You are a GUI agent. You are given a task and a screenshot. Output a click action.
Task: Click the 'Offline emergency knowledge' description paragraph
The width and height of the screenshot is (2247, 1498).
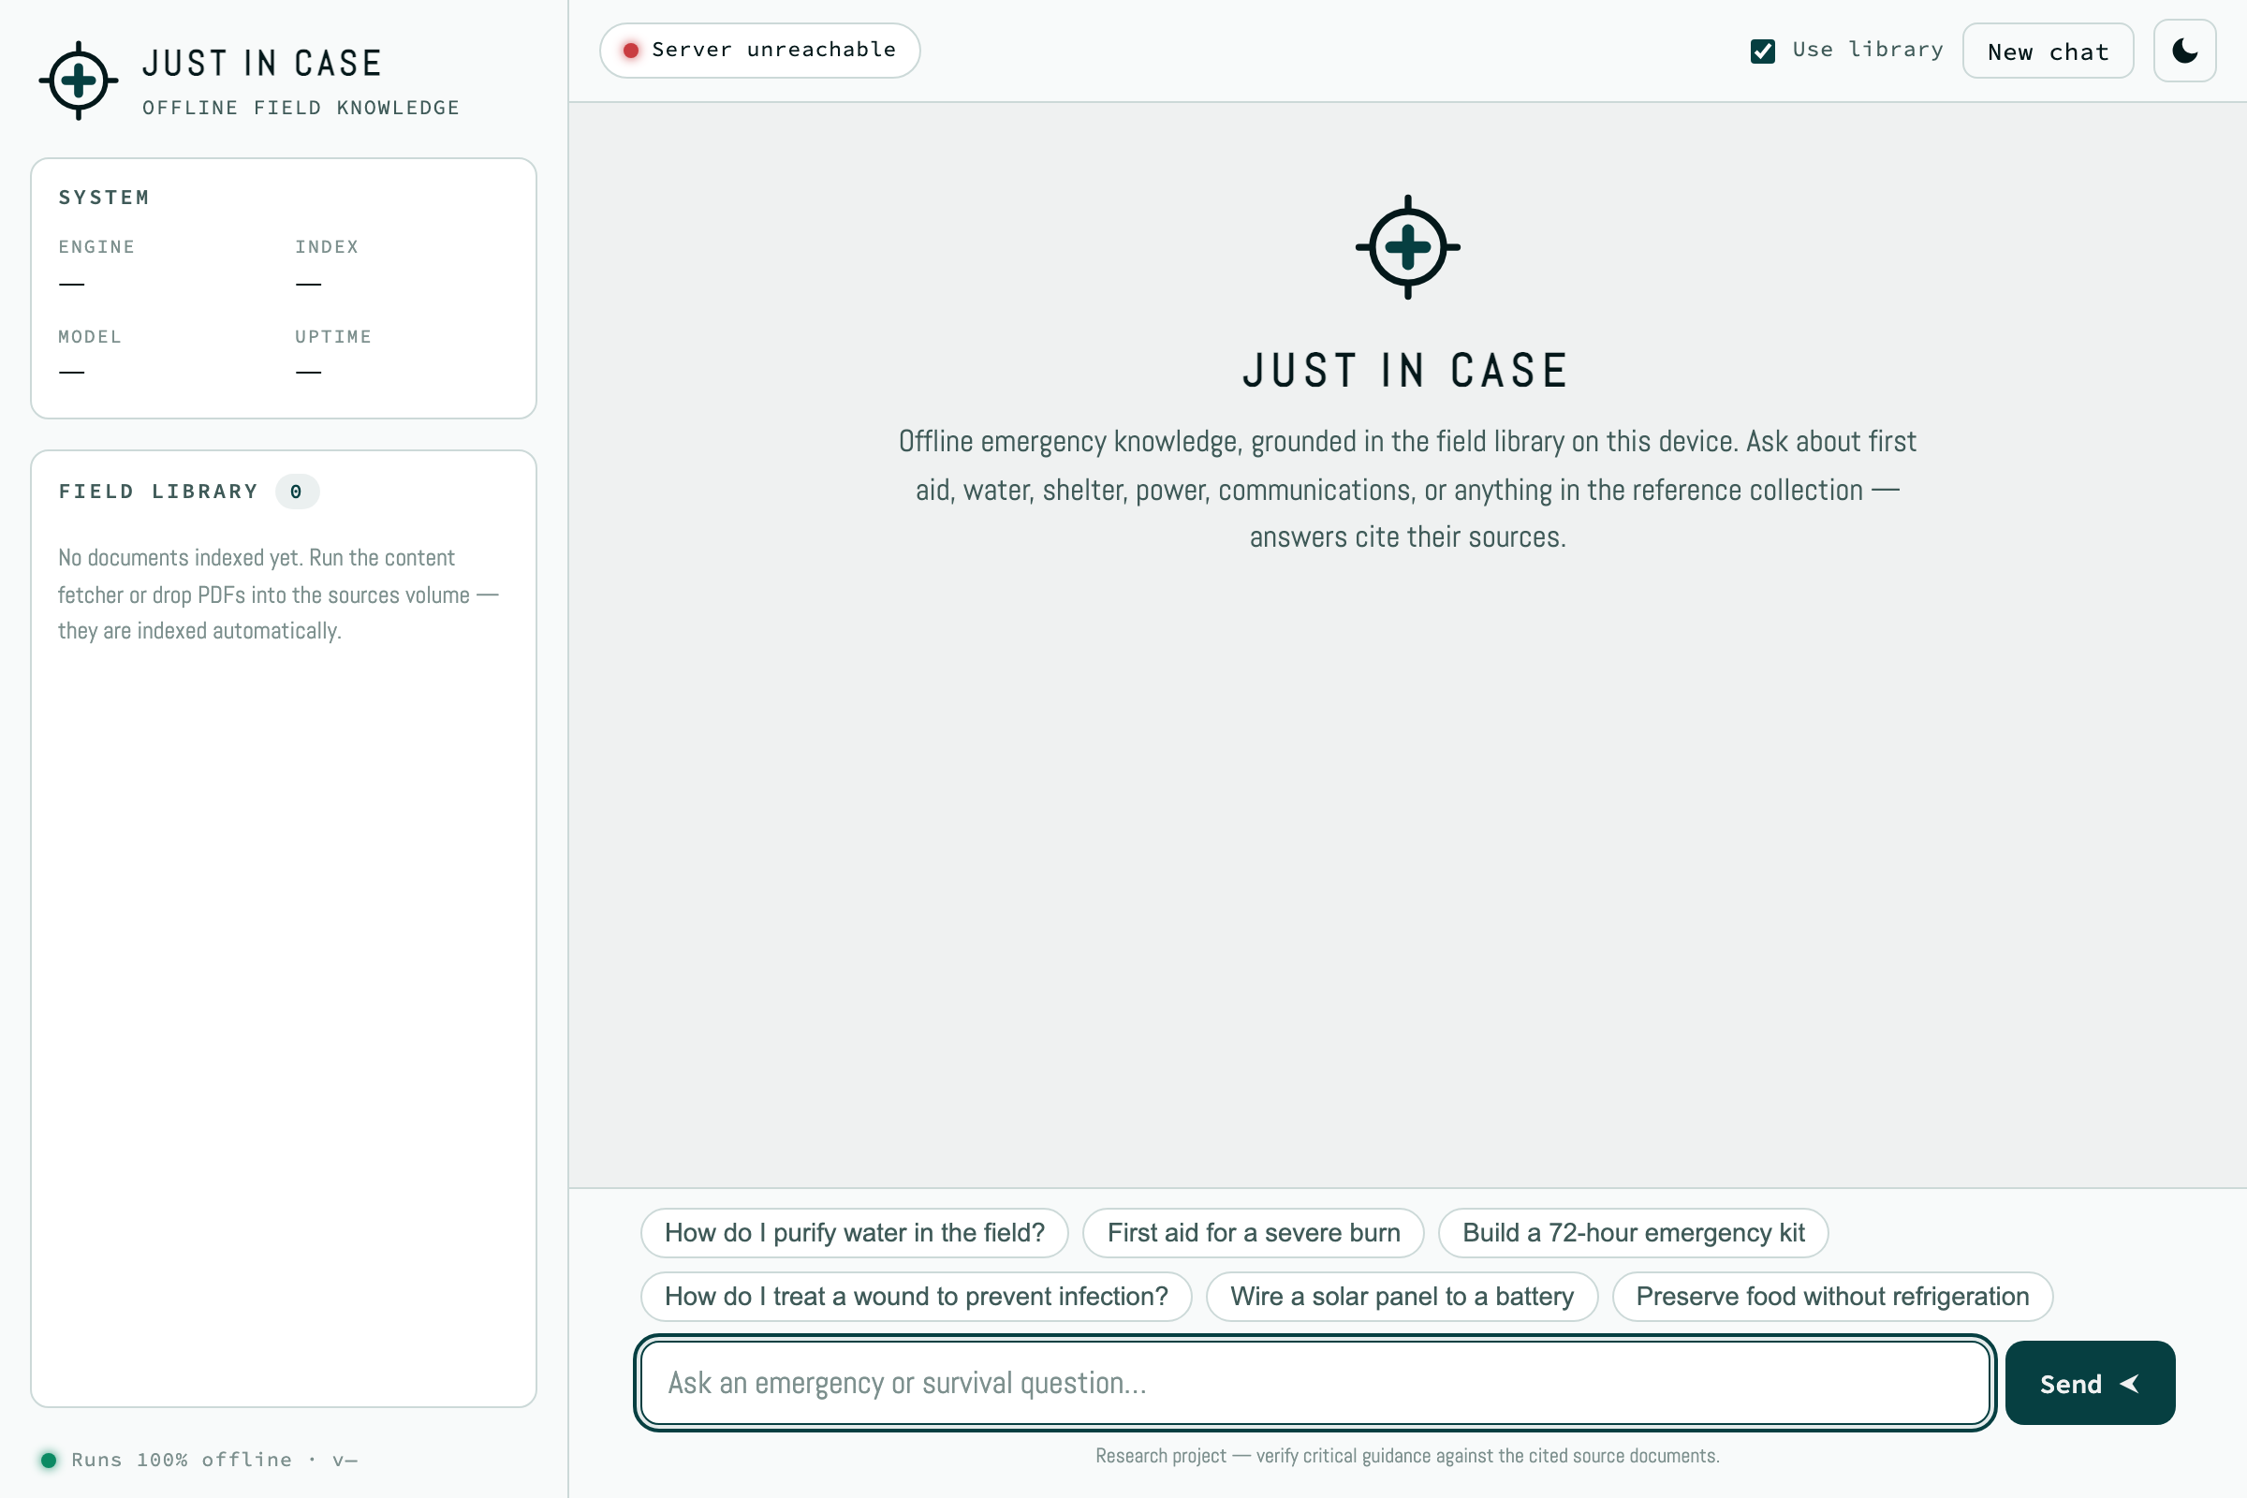click(1407, 489)
